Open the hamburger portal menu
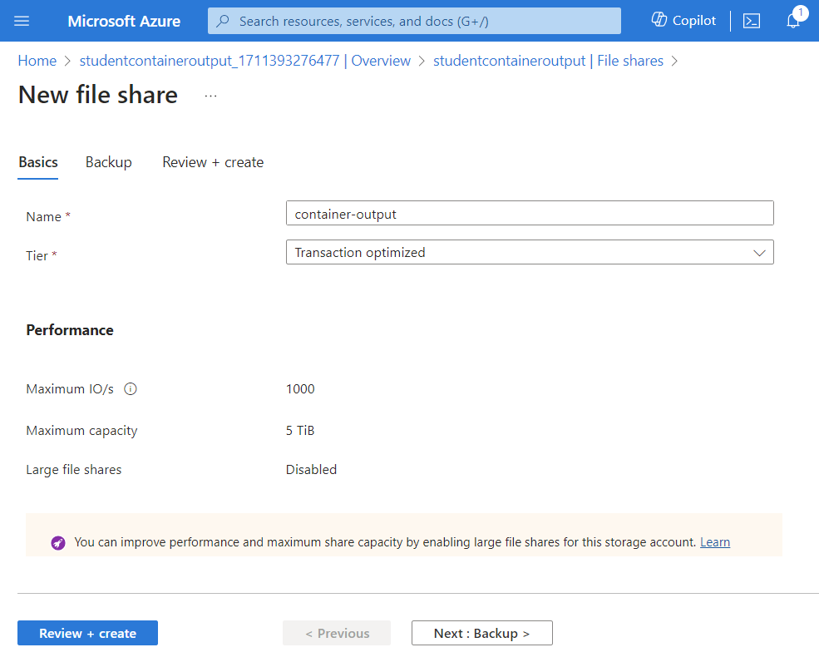 click(22, 21)
